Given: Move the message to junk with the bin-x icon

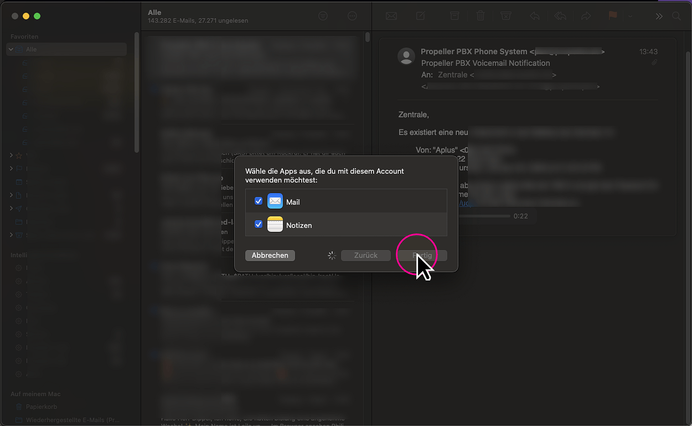Looking at the screenshot, I should tap(506, 16).
